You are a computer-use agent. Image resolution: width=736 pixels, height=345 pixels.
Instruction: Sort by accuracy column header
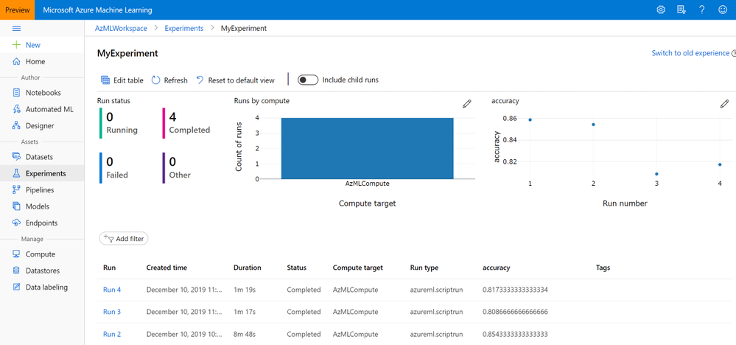(496, 268)
